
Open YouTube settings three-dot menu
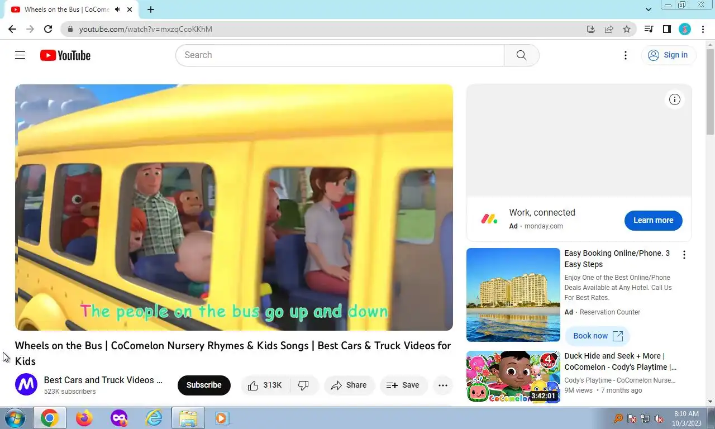(626, 55)
